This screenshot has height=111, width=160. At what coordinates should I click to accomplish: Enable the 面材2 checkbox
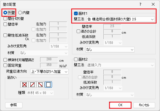(x=76, y=59)
